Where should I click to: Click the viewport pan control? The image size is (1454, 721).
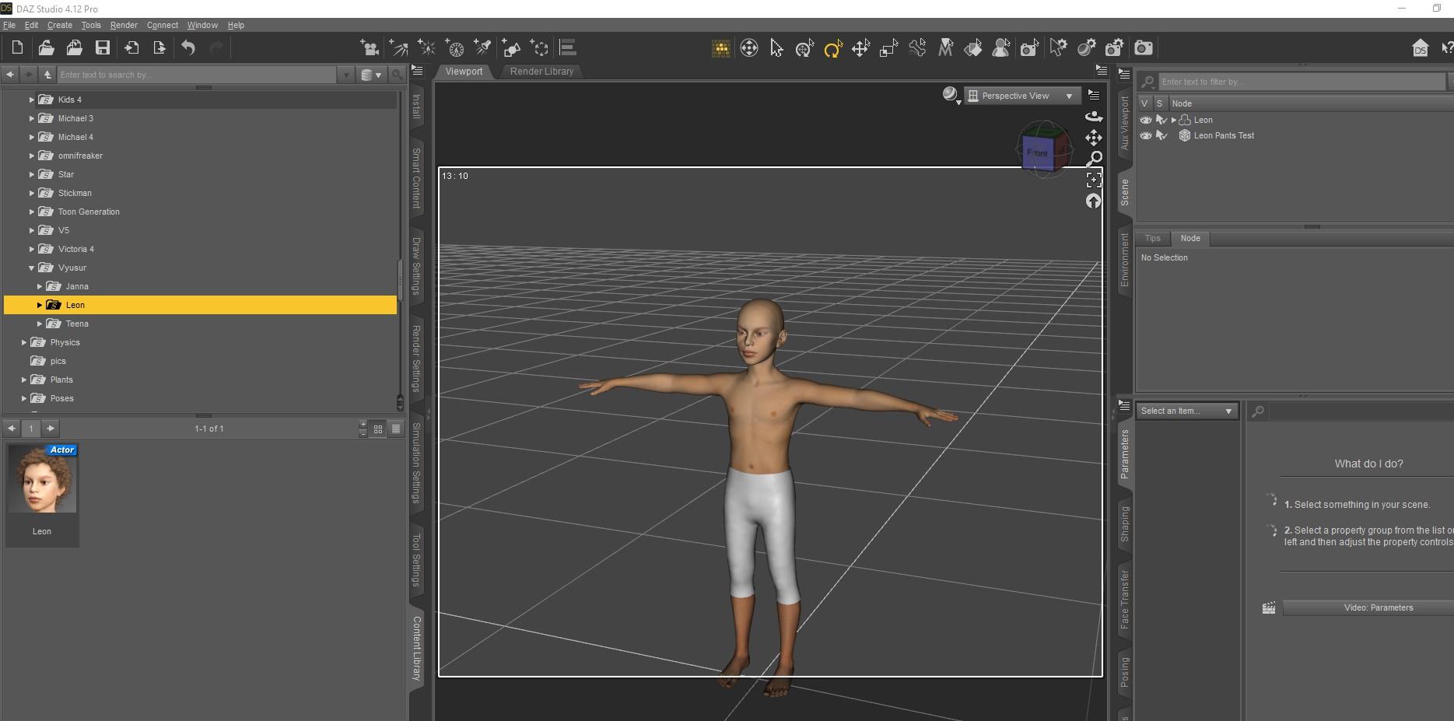click(1094, 138)
